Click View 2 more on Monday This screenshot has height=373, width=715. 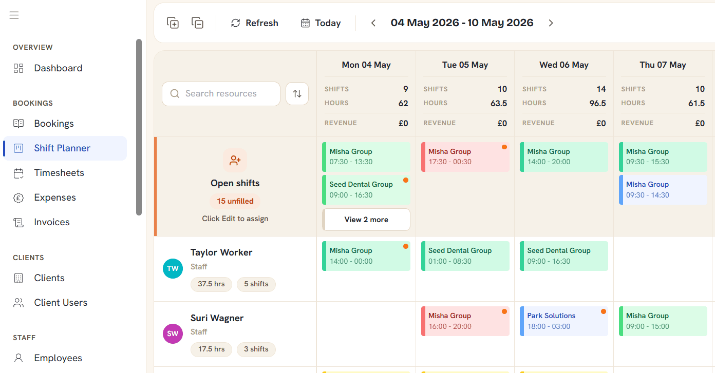[366, 220]
